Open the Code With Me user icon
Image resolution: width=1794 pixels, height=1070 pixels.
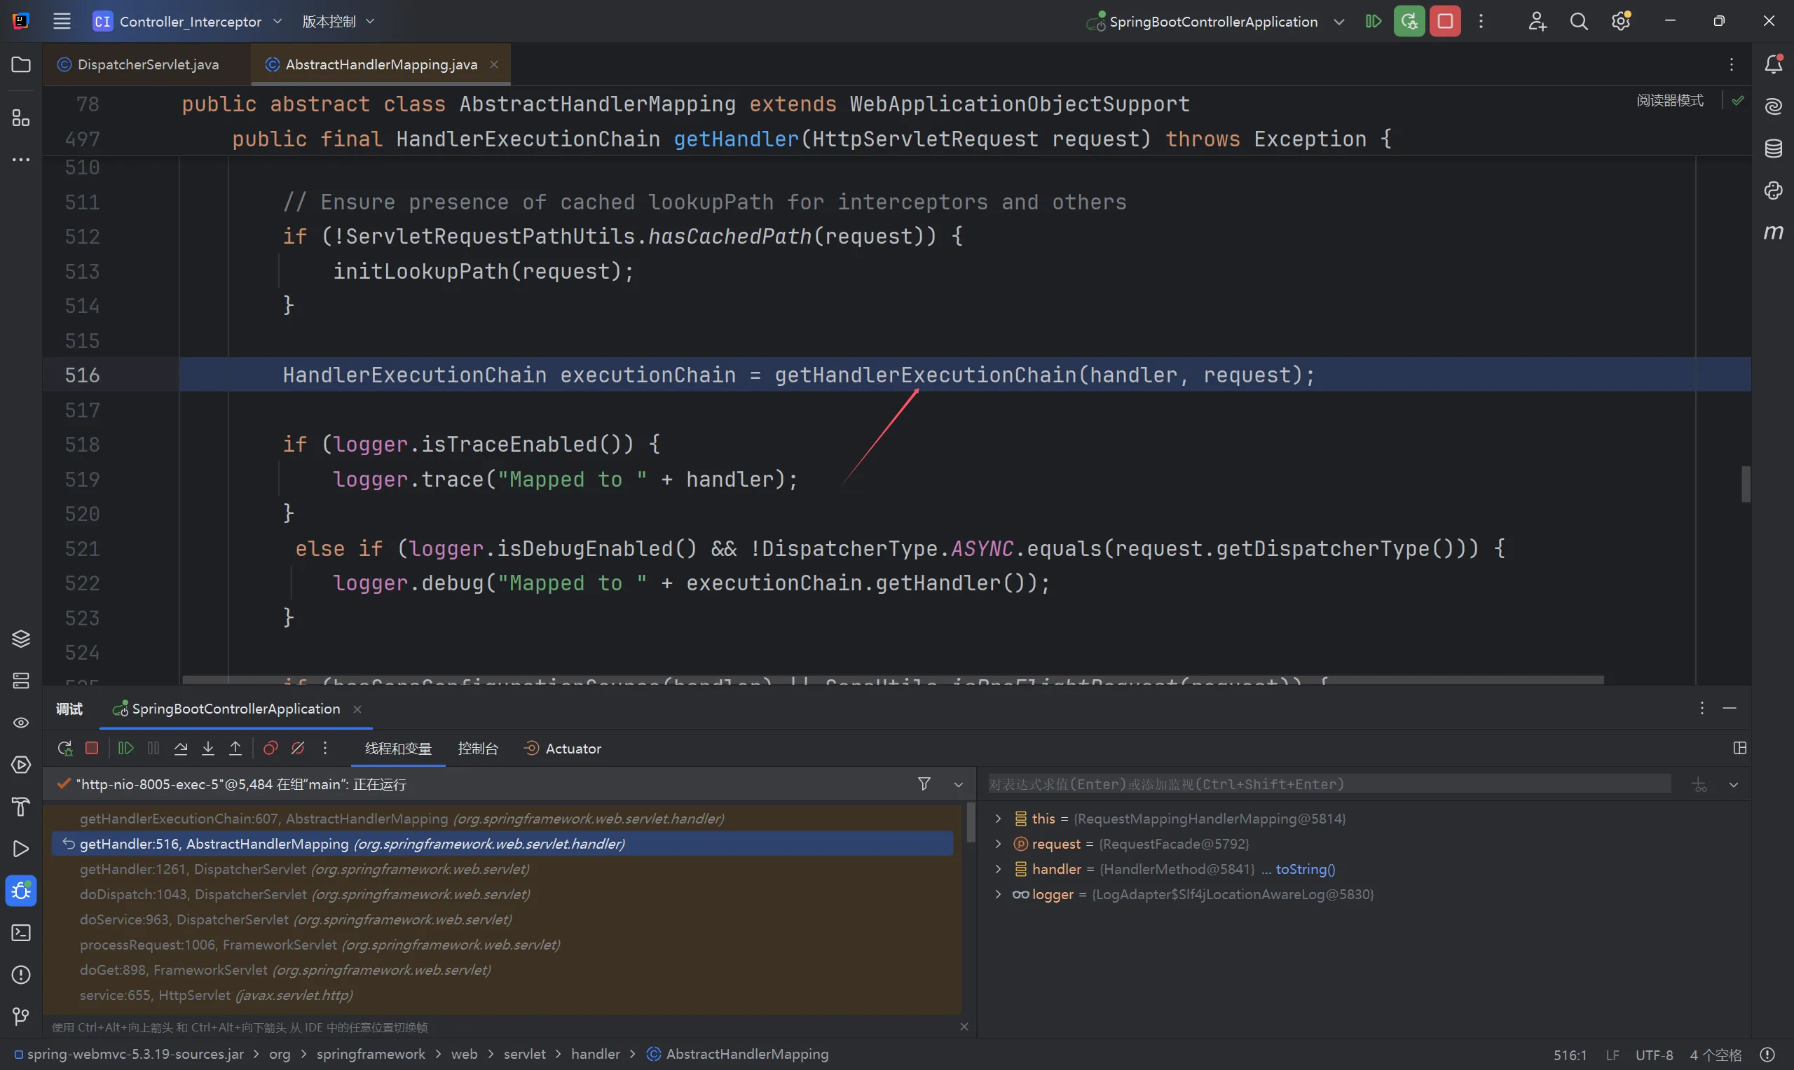pos(1537,21)
